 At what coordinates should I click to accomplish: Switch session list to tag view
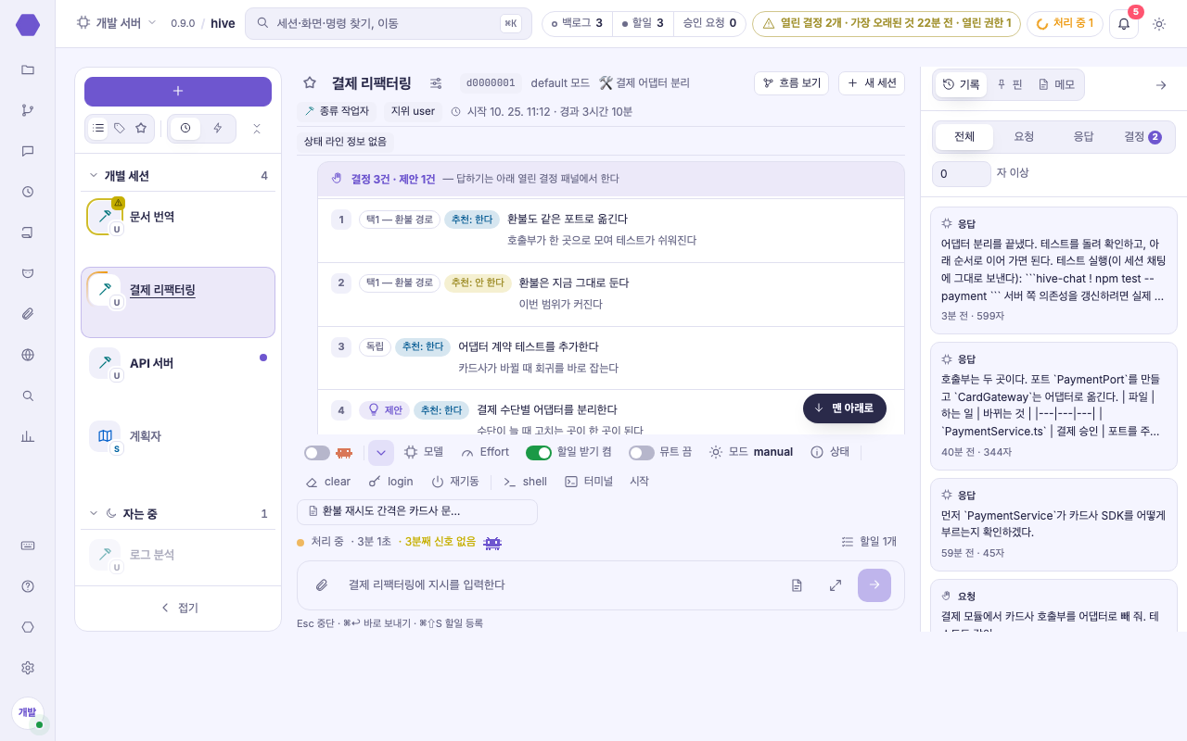[x=120, y=128]
